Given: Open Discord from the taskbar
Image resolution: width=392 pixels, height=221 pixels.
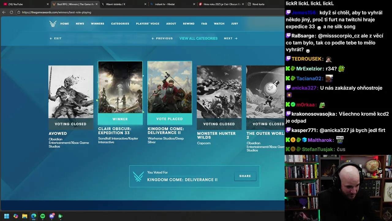Looking at the screenshot, I should 51,216.
